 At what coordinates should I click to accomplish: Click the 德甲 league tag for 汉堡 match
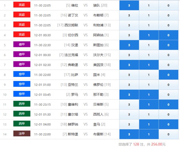(22, 44)
